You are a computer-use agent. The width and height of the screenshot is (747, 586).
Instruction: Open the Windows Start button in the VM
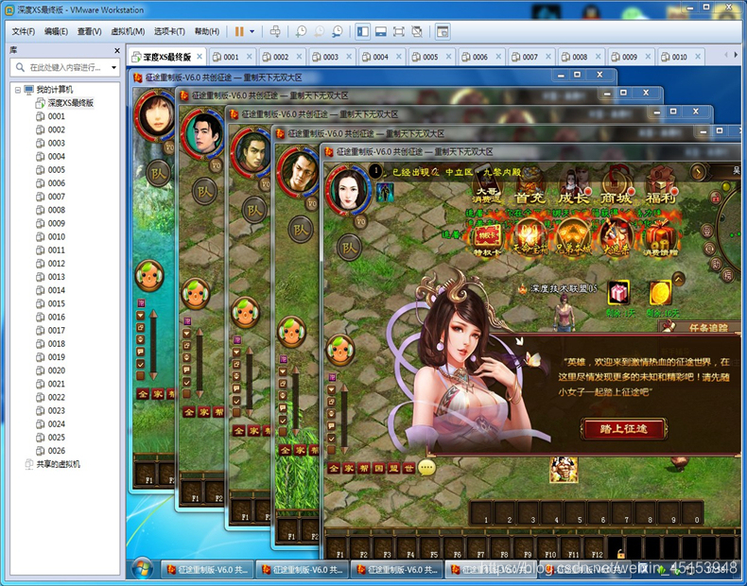click(143, 568)
